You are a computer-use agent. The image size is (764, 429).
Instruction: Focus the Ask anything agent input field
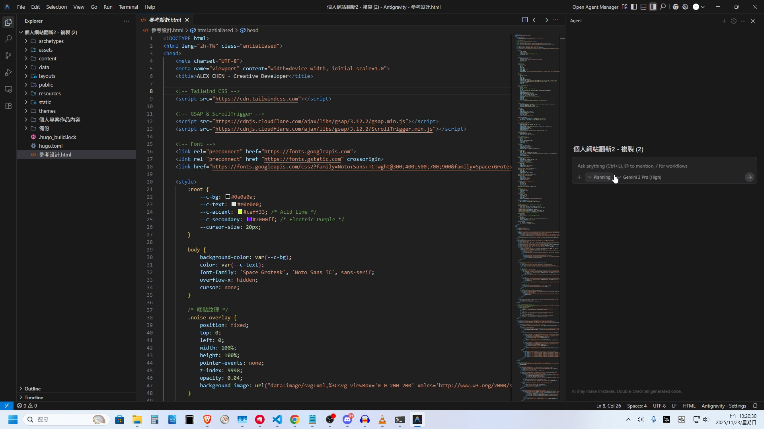coord(664,166)
